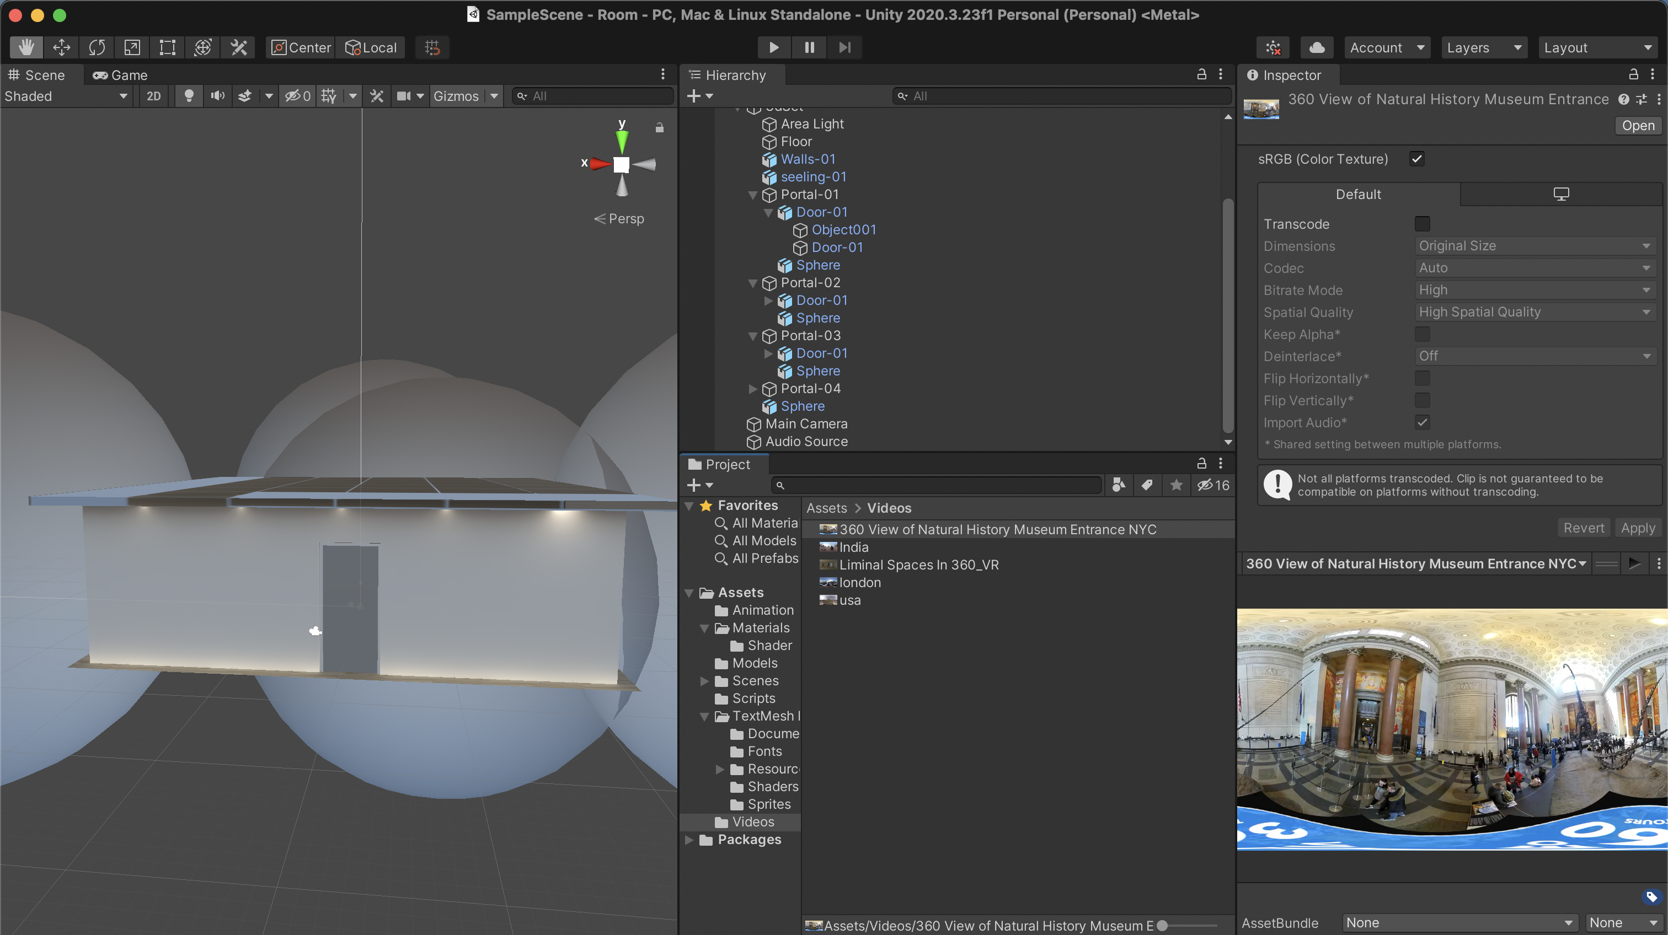Uncheck sRGB Color Texture checkbox
The width and height of the screenshot is (1668, 935).
tap(1417, 159)
